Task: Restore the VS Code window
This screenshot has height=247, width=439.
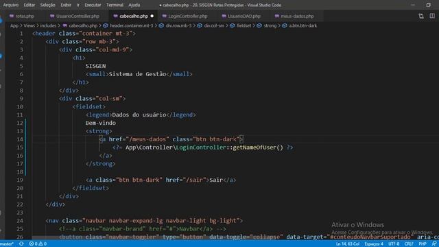Action: coord(428,5)
